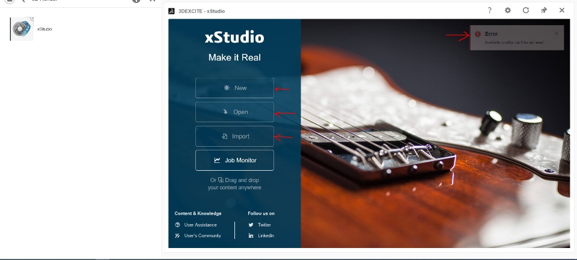577x260 pixels.
Task: Open the help question mark icon
Action: (489, 10)
